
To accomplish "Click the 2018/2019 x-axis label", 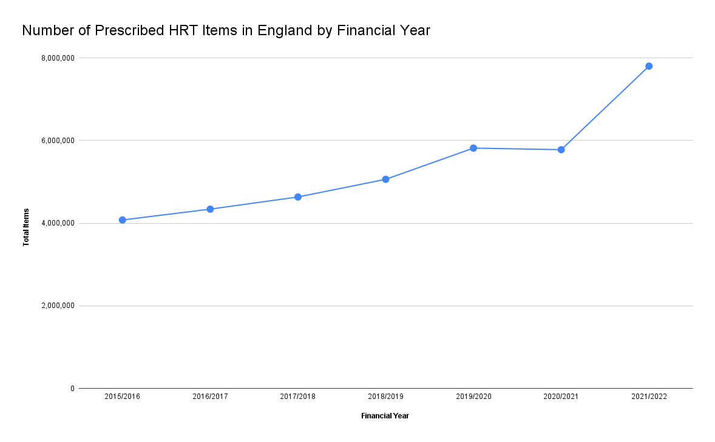I will (x=386, y=397).
